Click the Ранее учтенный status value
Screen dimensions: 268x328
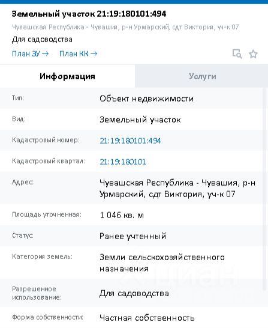[x=133, y=236]
